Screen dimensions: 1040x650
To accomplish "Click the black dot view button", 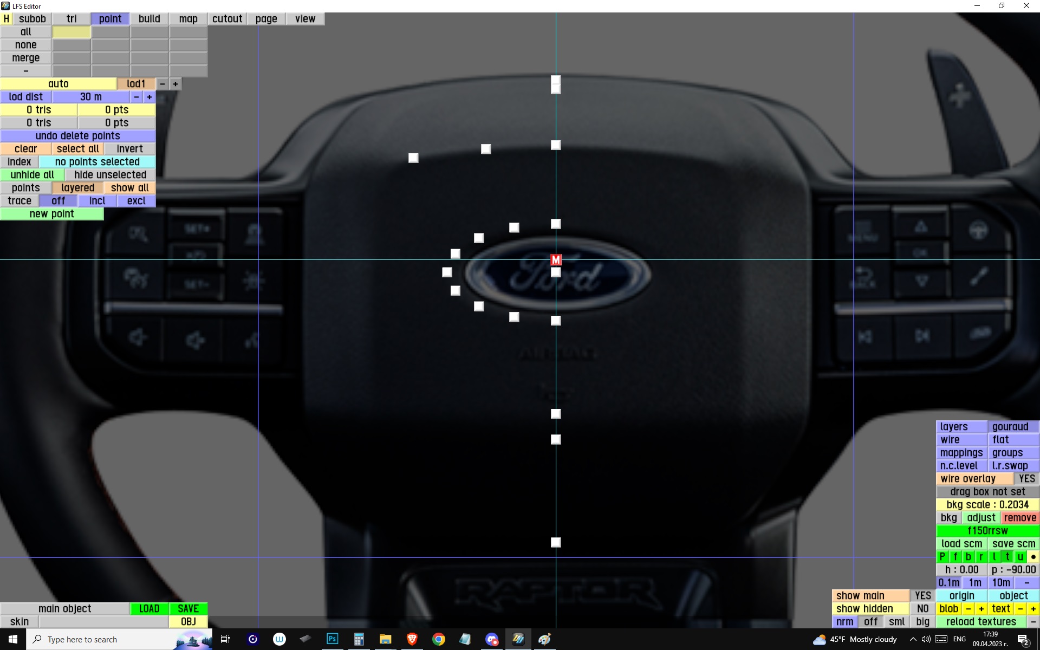I will coord(1033,557).
